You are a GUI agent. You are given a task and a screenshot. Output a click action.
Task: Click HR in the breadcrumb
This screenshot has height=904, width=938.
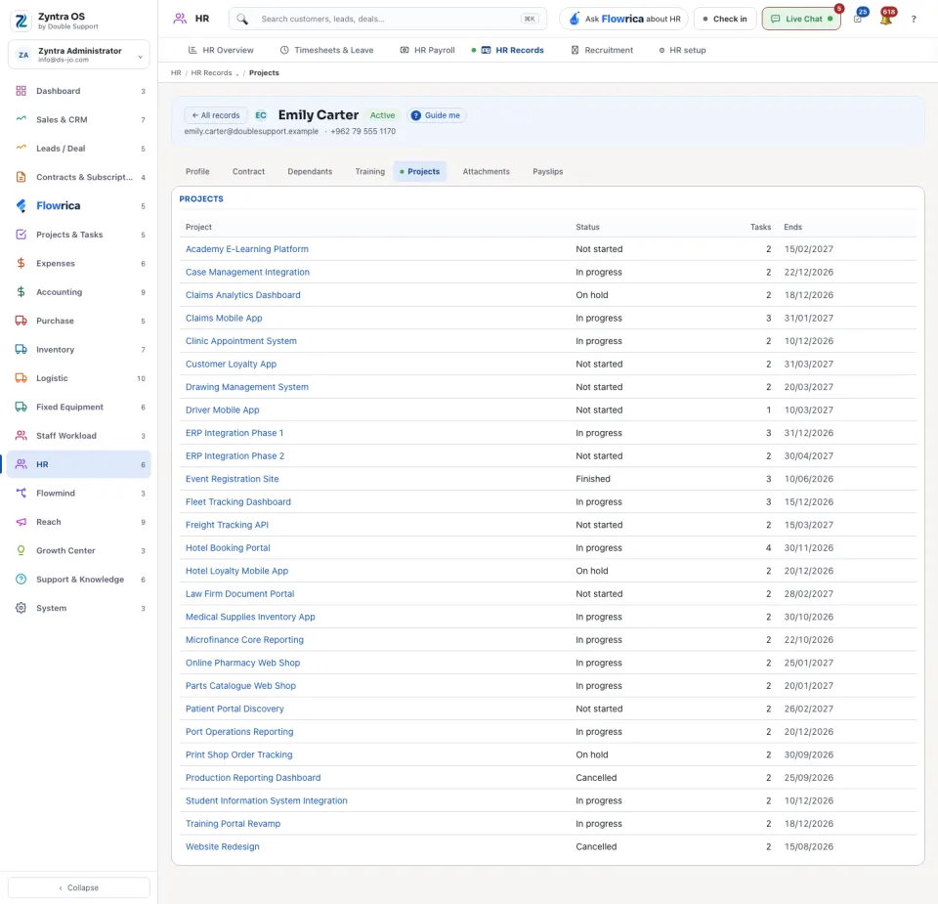[x=176, y=73]
